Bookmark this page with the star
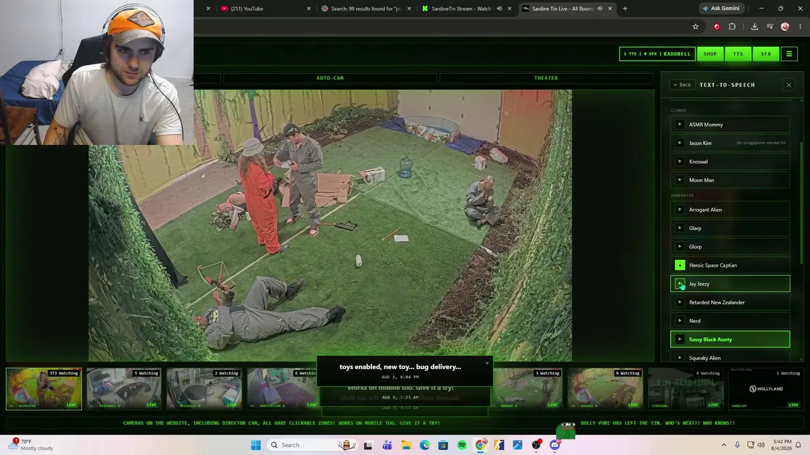This screenshot has height=455, width=810. click(695, 27)
